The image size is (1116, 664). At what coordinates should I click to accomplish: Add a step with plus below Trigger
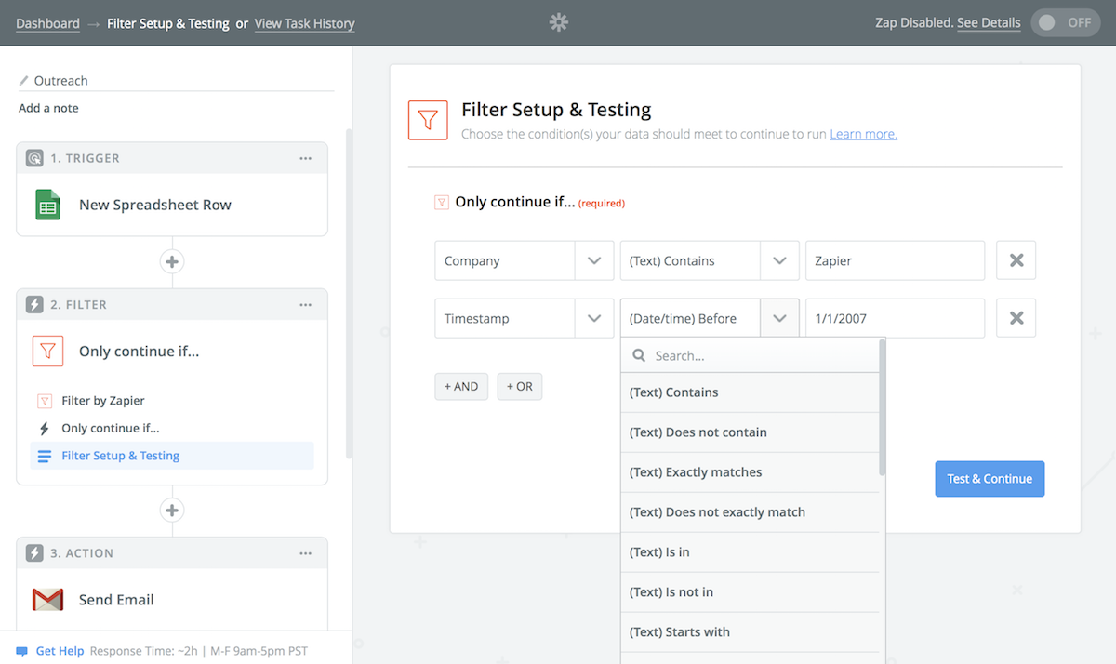tap(171, 261)
